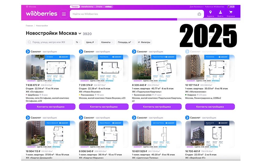
Task: Click ЖК «Верейская 41» complex name
Action: click(x=195, y=158)
